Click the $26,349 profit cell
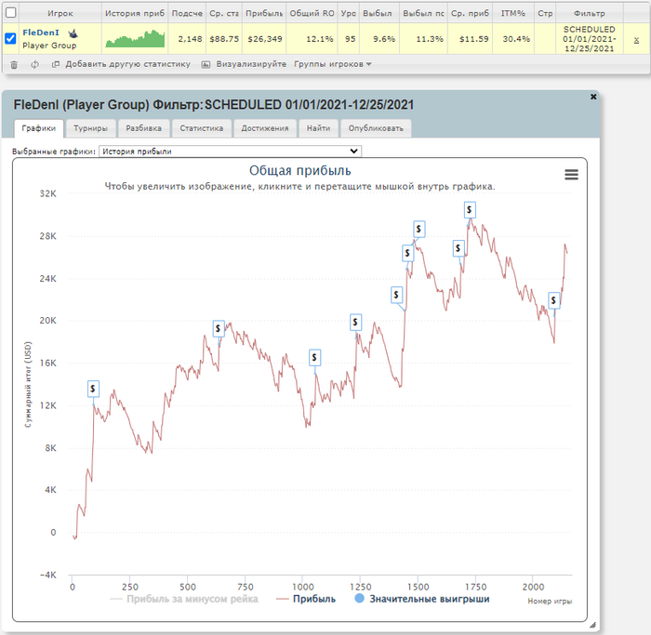The image size is (651, 635). (x=264, y=39)
